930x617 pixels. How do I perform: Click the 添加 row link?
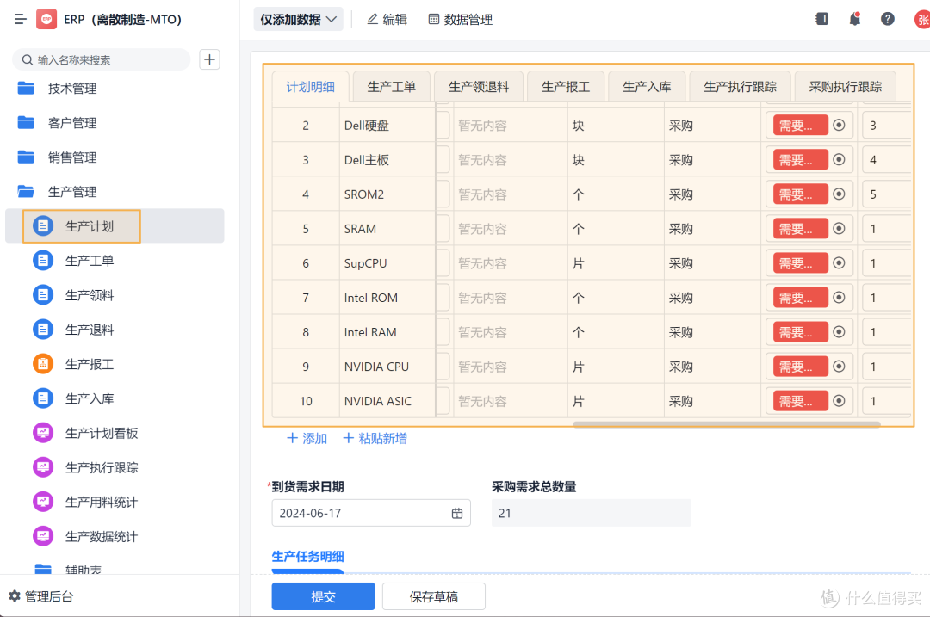[x=307, y=439]
